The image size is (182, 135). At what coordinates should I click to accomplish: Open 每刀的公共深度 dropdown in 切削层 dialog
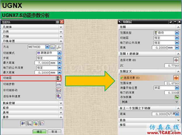coord(177,43)
